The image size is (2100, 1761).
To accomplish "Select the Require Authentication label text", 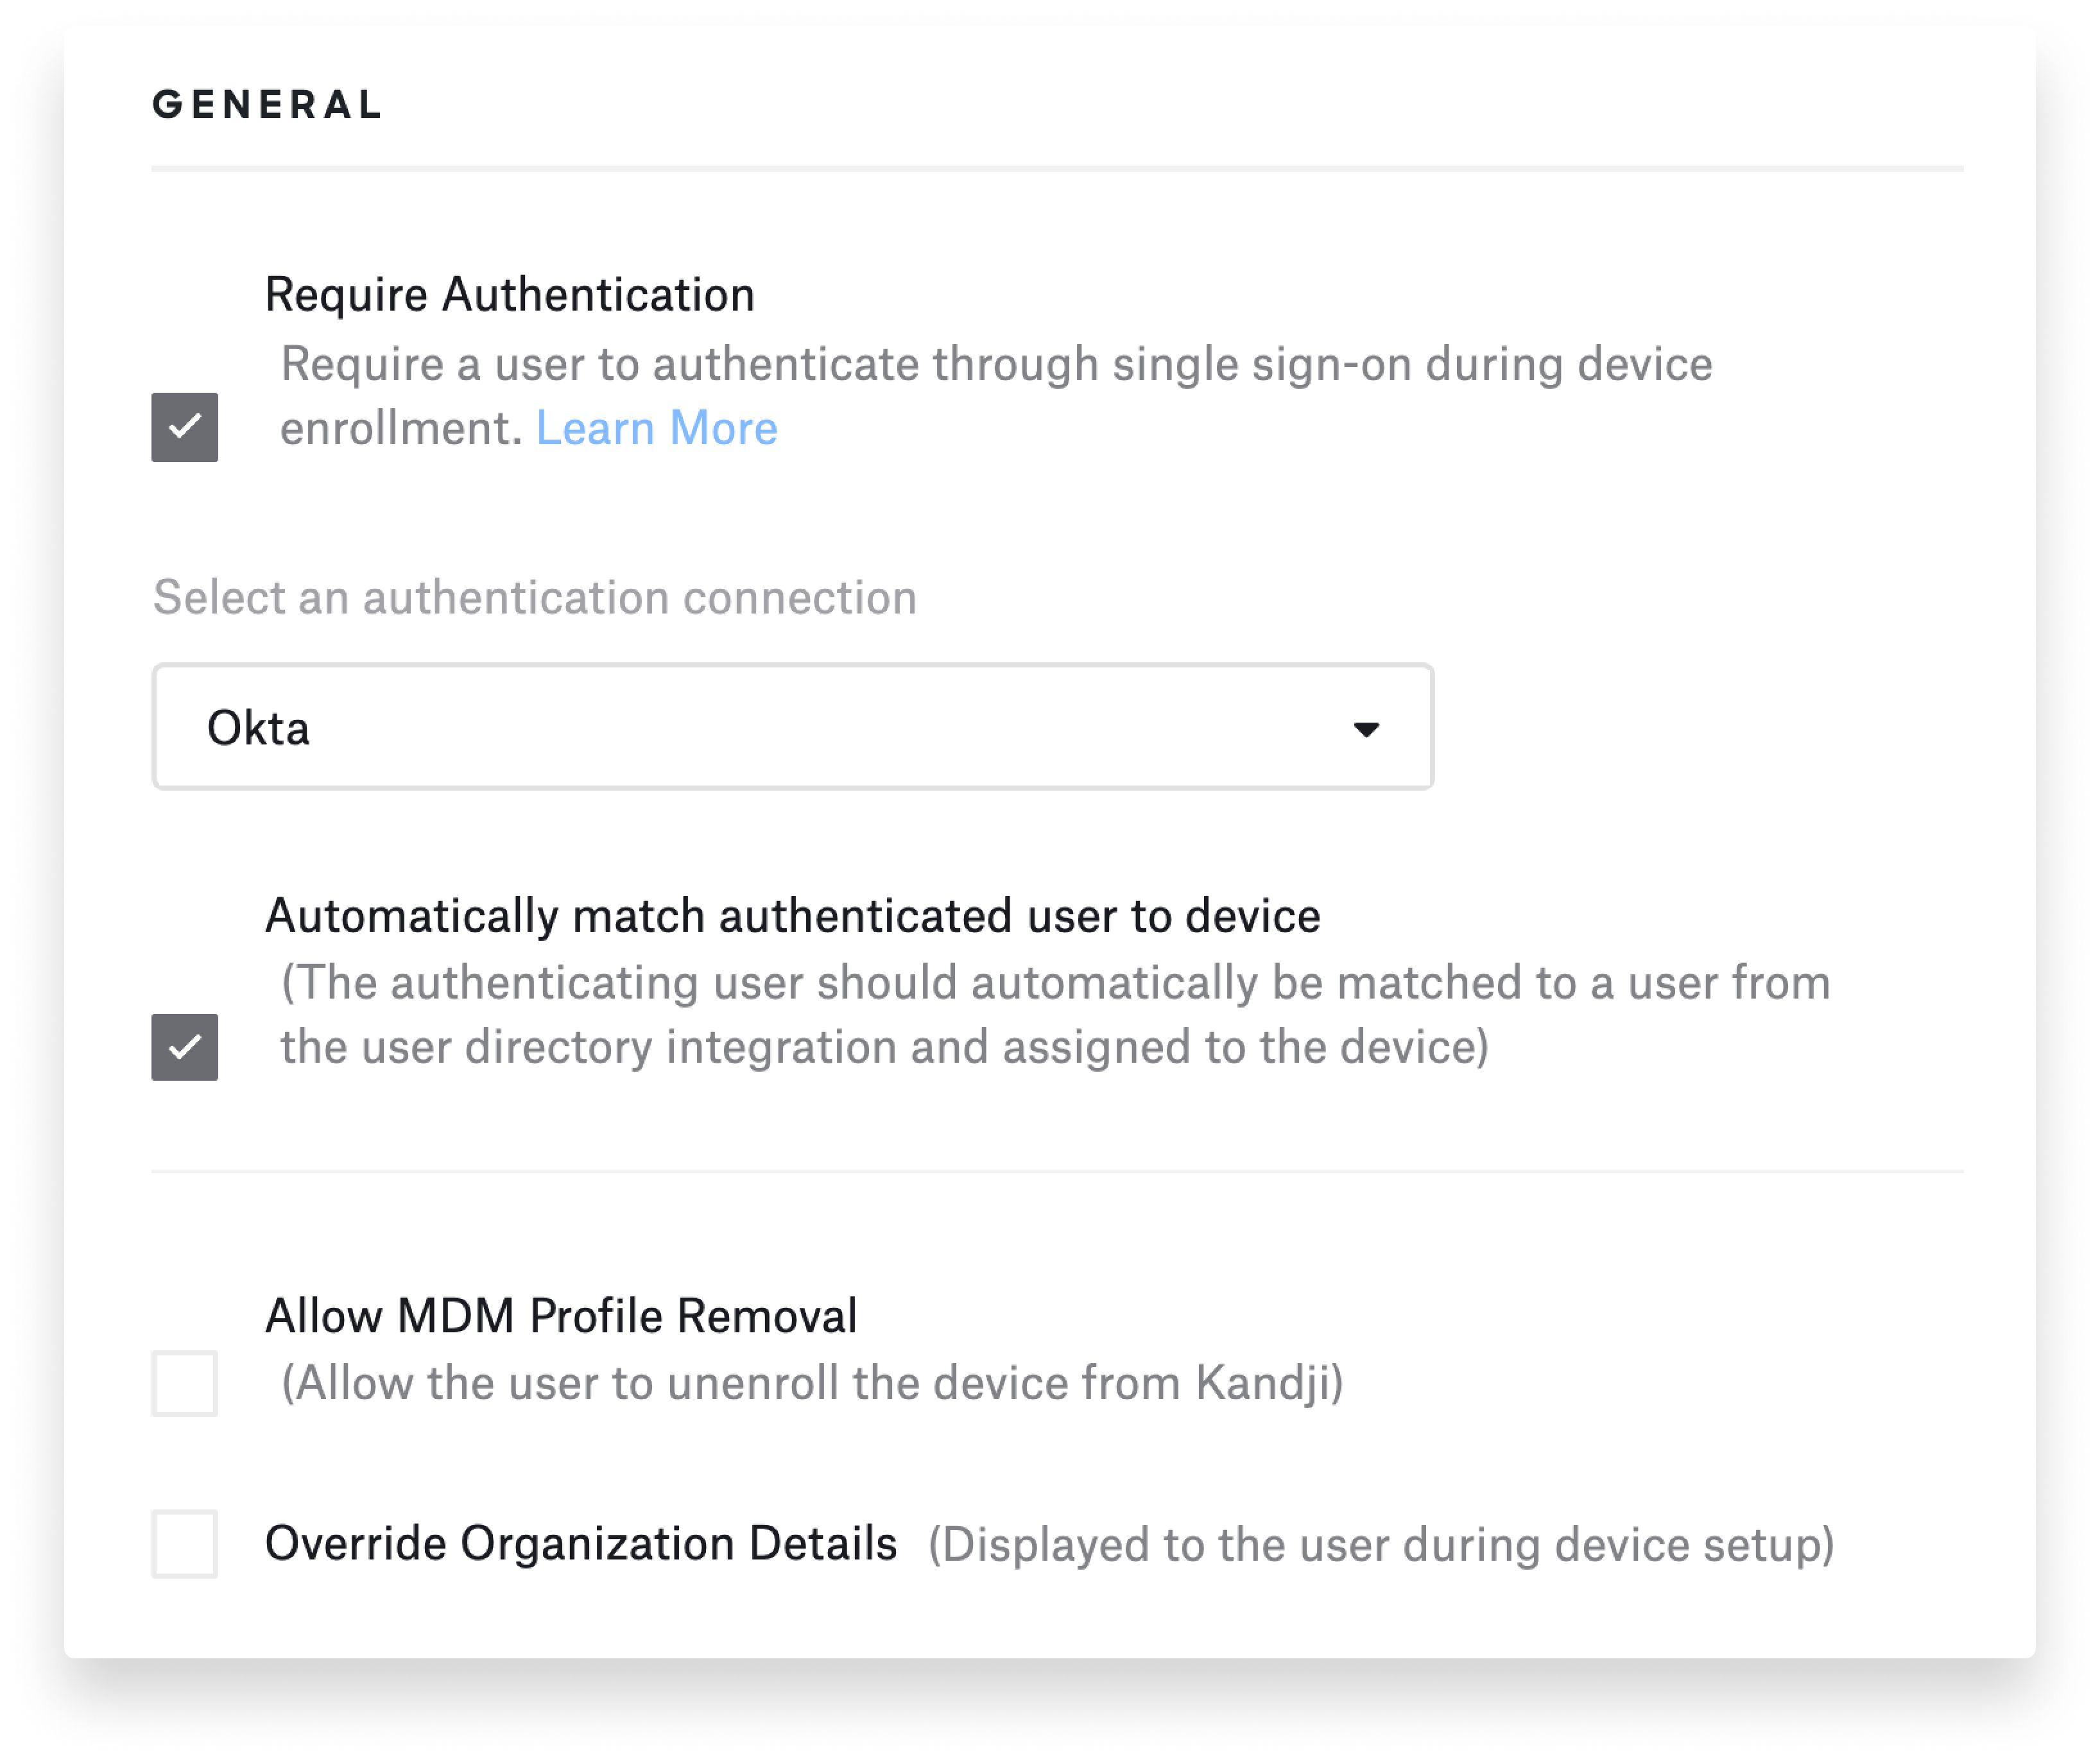I will 510,294.
